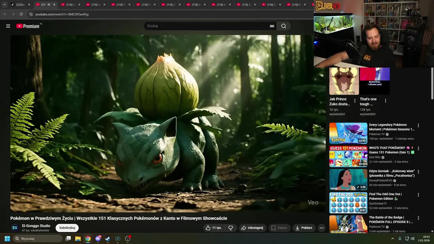
Task: Open Discord from the taskbar
Action: coord(98,239)
